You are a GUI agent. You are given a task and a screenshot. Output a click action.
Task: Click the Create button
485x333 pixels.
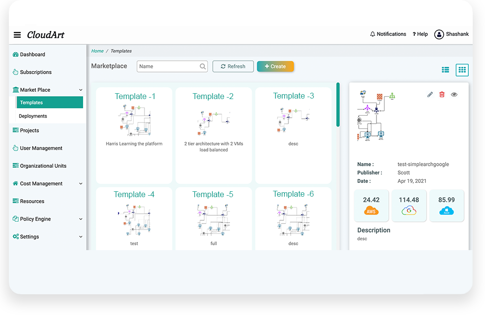click(275, 67)
